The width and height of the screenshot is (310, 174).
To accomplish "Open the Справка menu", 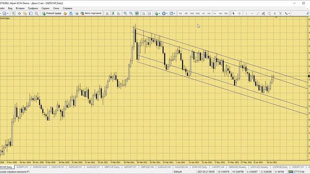I will tap(67, 8).
